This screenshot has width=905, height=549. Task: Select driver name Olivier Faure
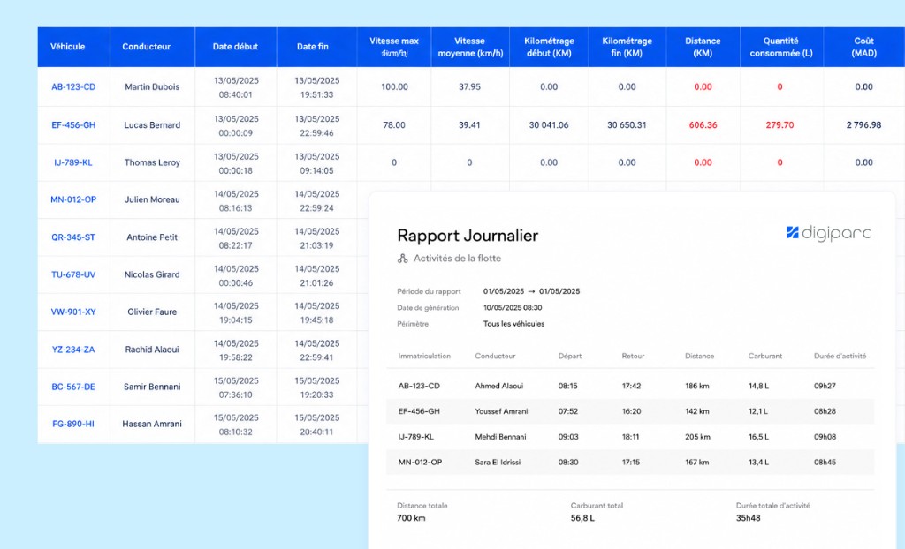point(152,312)
